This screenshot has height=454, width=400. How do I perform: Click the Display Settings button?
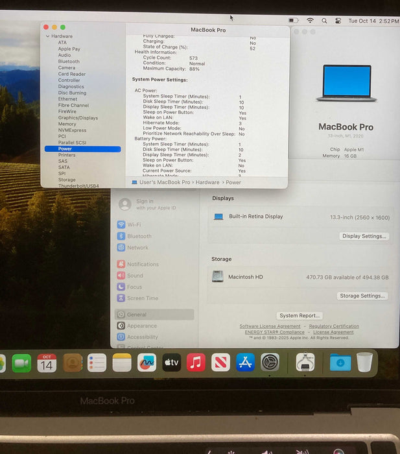(x=364, y=236)
